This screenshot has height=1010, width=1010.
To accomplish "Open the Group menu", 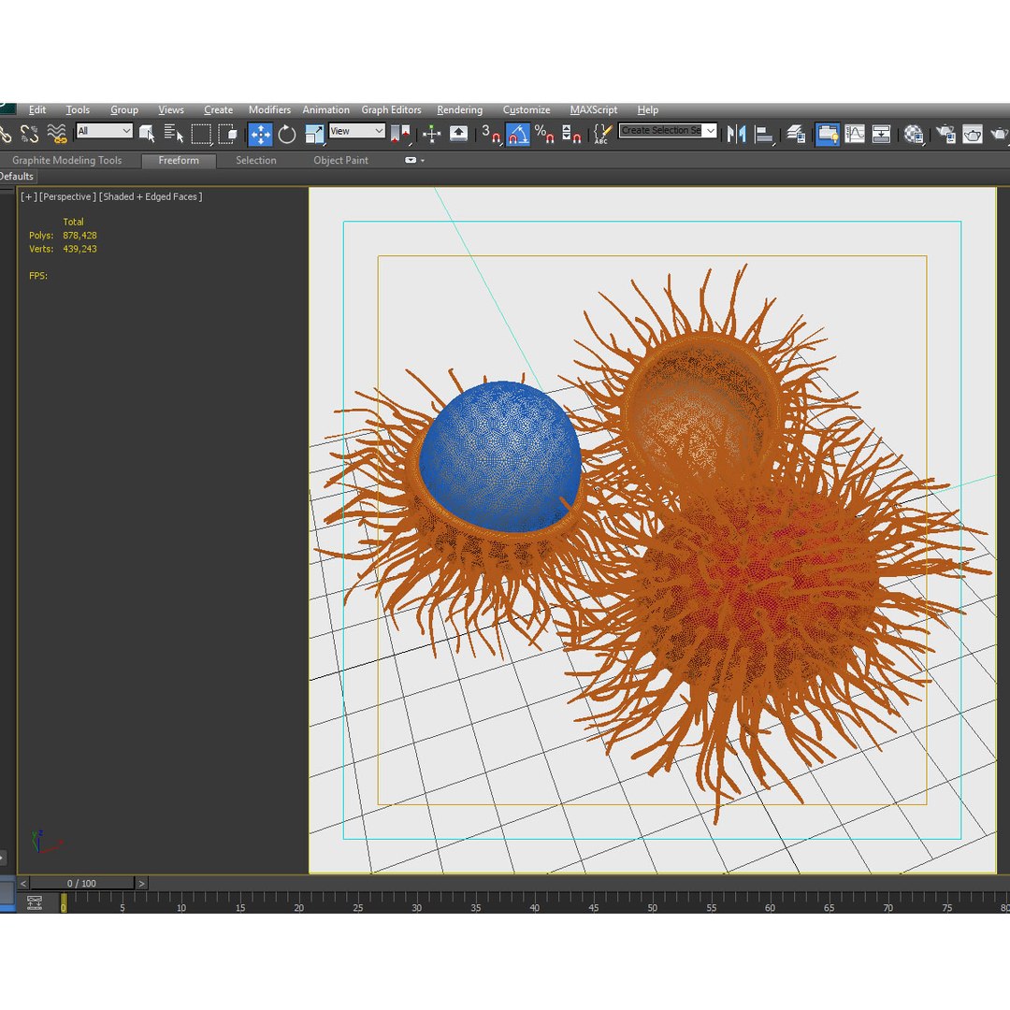I will 124,109.
